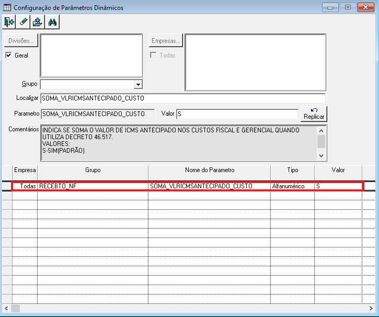Click the row selector of first grid row
Viewport: 379px width, 317px height.
coord(7,186)
